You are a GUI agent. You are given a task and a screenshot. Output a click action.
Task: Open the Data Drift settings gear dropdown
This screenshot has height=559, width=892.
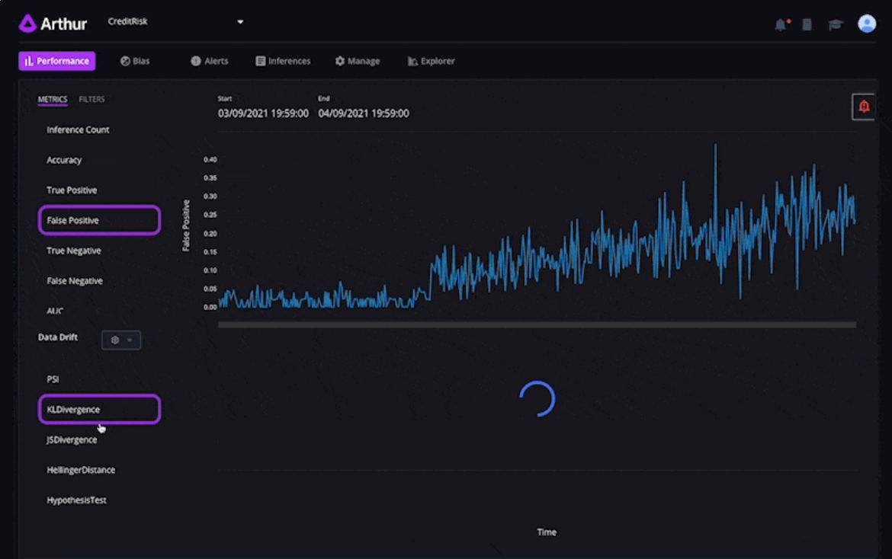pos(121,340)
